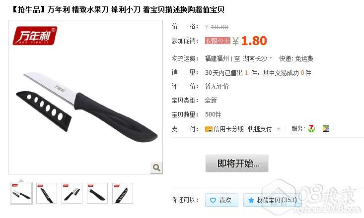The image size is (364, 218).
Task: Expand the payment methods dropdown arrow
Action: [279, 129]
